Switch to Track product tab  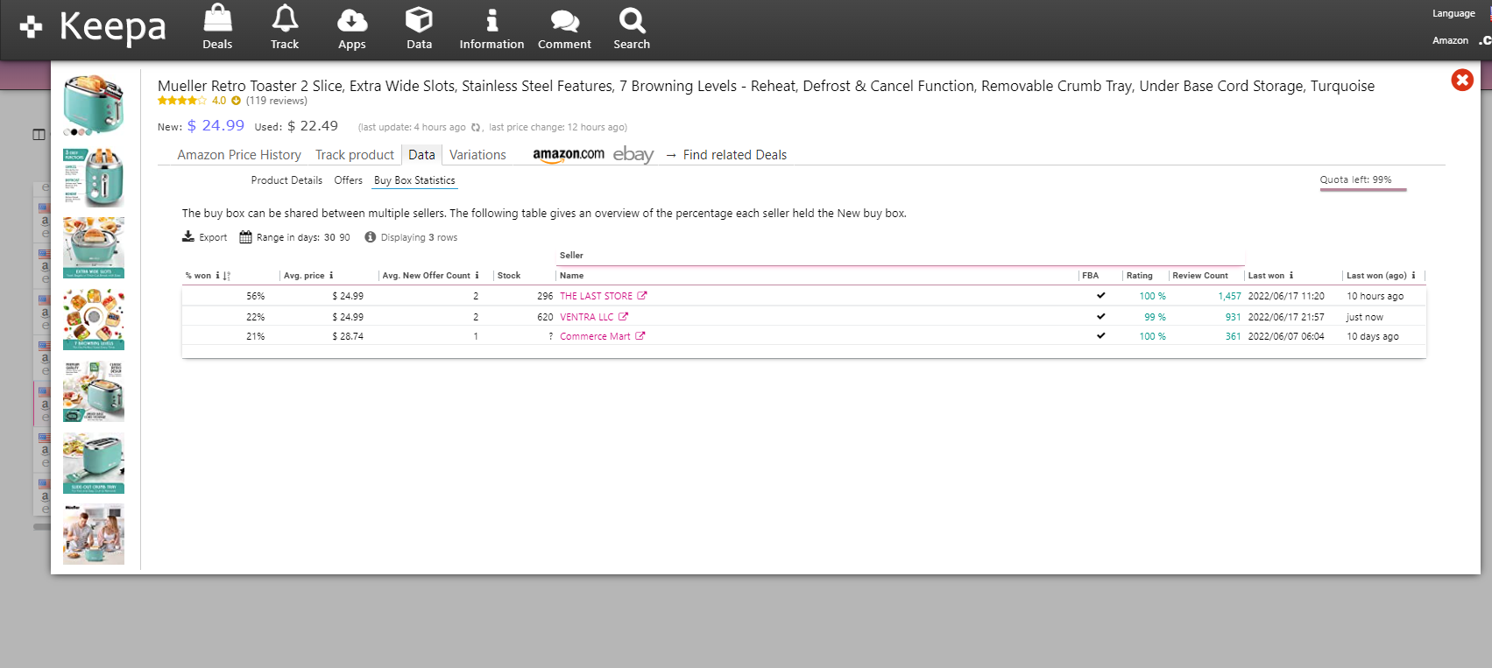pos(355,155)
